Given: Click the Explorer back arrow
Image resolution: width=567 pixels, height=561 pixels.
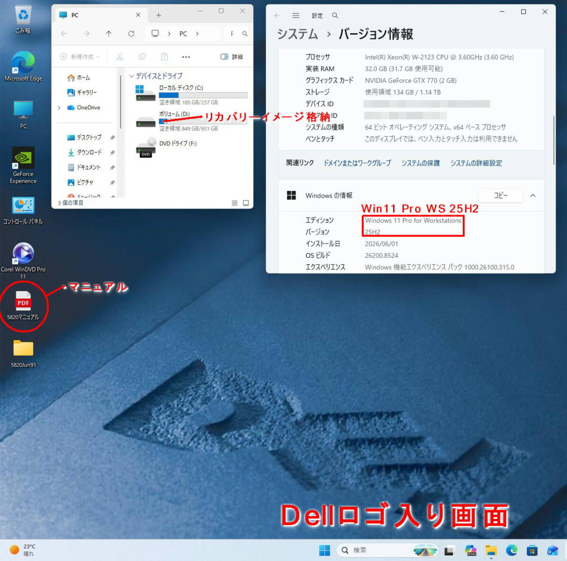Looking at the screenshot, I should tap(64, 34).
